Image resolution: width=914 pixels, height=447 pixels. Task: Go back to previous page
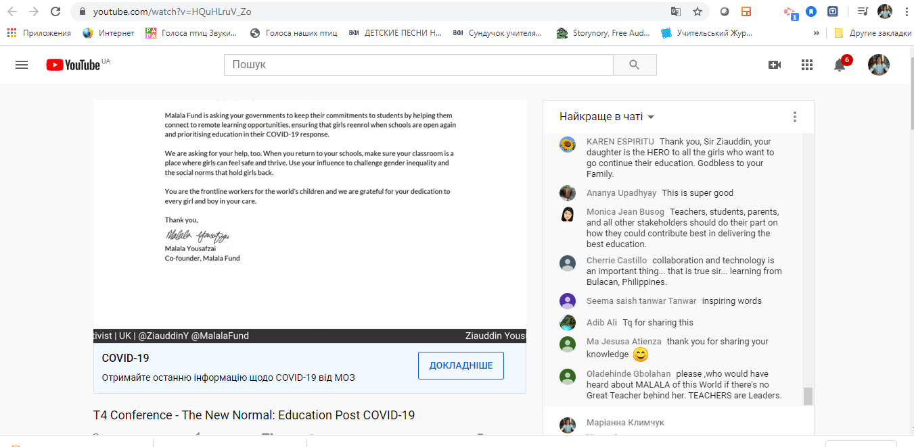coord(12,11)
